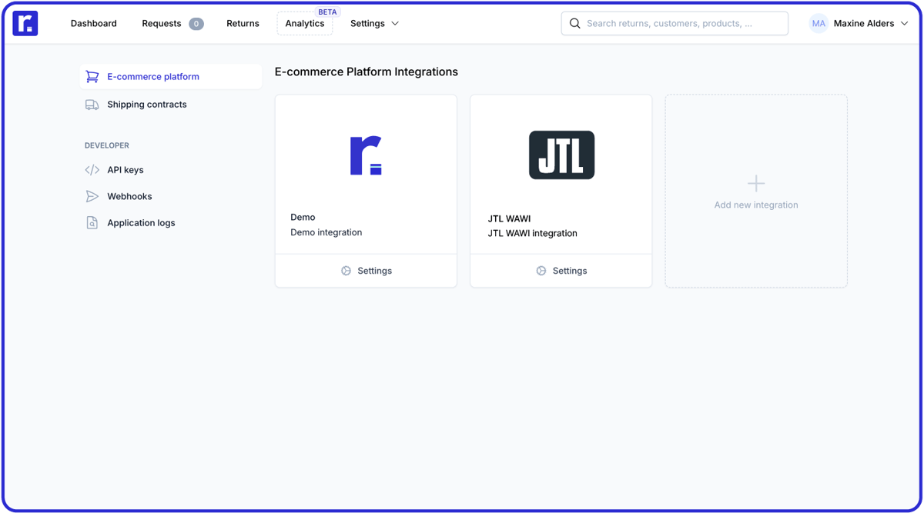Image resolution: width=924 pixels, height=513 pixels.
Task: Click the 'Demo integration' description text
Action: click(x=326, y=232)
